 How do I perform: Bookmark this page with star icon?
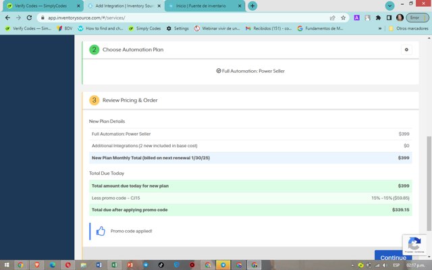pos(344,18)
